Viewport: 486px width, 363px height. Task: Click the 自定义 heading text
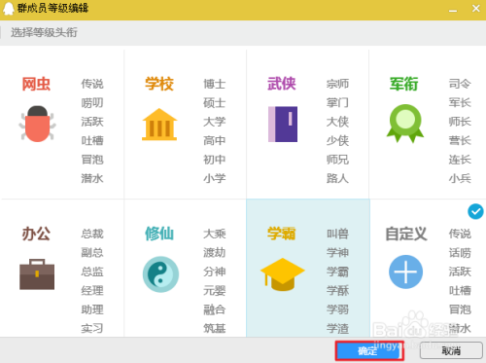(x=406, y=234)
